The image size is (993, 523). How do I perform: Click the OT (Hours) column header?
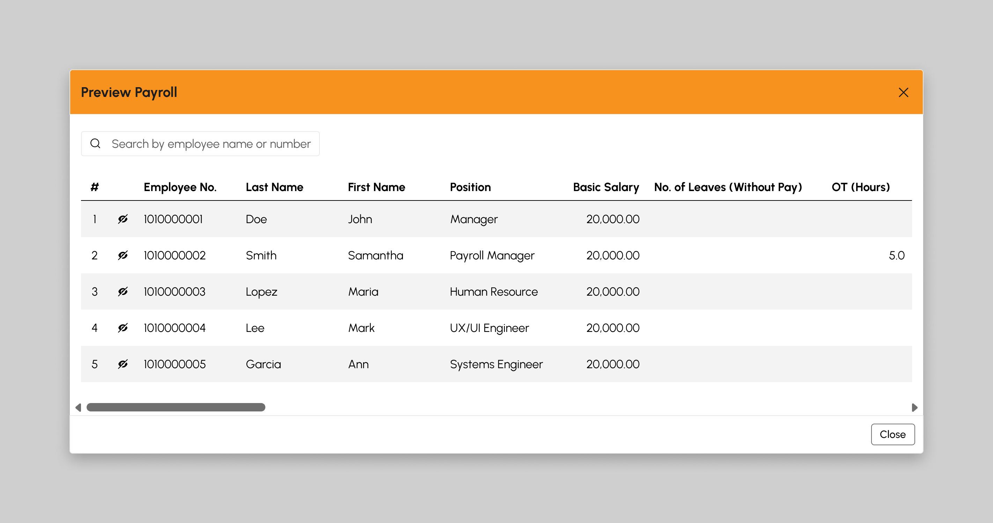861,187
